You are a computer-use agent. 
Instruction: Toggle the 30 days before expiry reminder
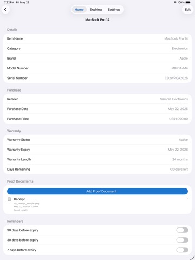[182, 240]
